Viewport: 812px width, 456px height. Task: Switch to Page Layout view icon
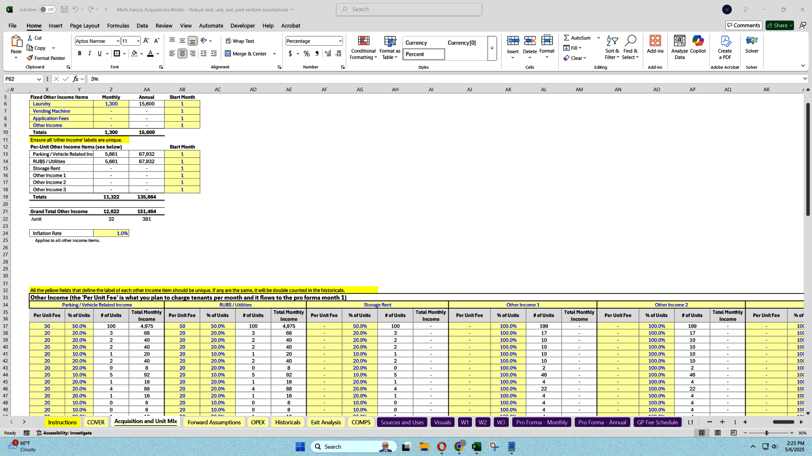718,433
